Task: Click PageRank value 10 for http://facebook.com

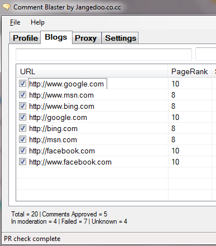Action: [175, 151]
